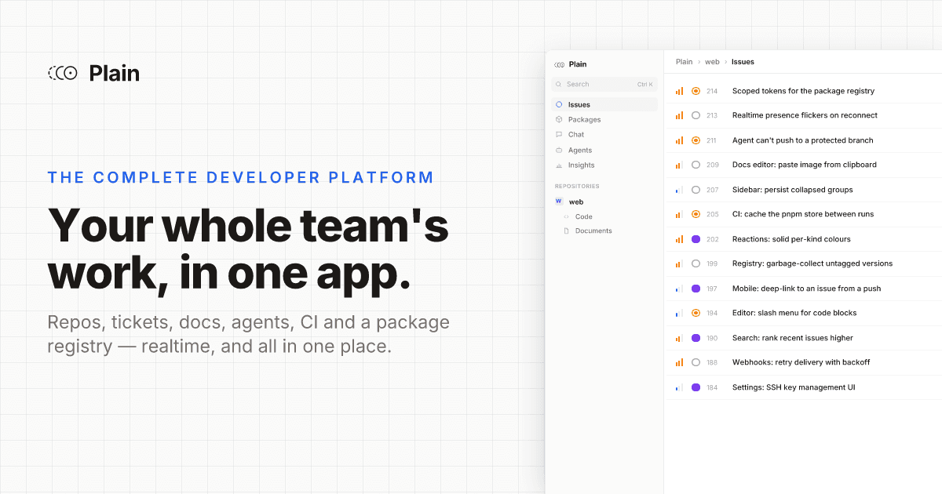Click the magnifier icon in the search box
The width and height of the screenshot is (942, 494).
(559, 84)
